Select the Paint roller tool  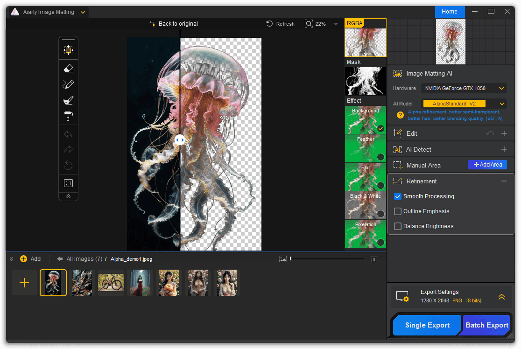[69, 116]
